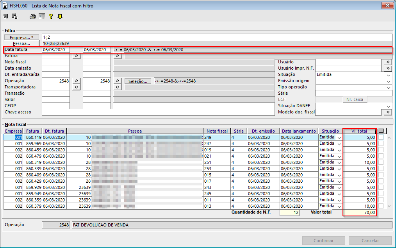Click the Pessoa column header
Screen dimensions: 396x248
[135, 131]
